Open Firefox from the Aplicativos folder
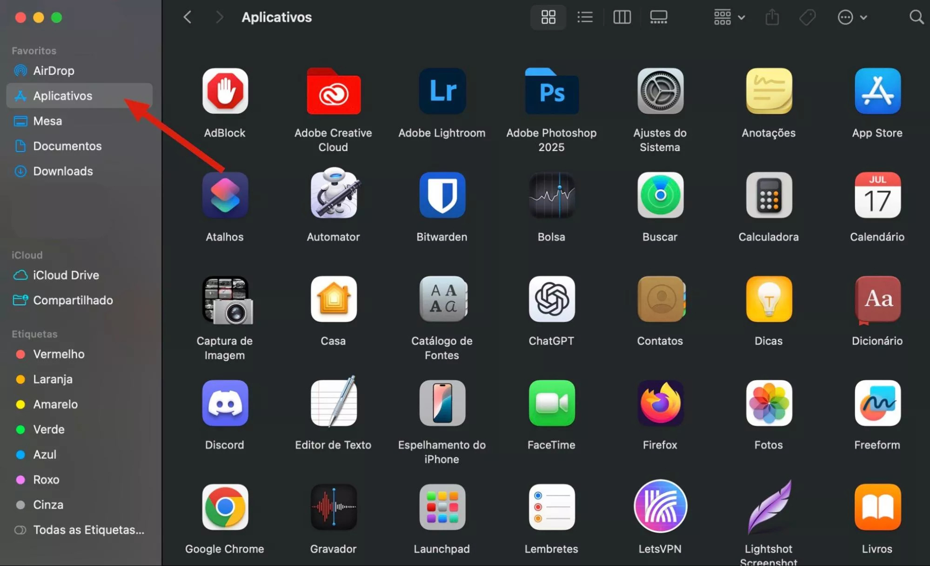 [x=660, y=403]
